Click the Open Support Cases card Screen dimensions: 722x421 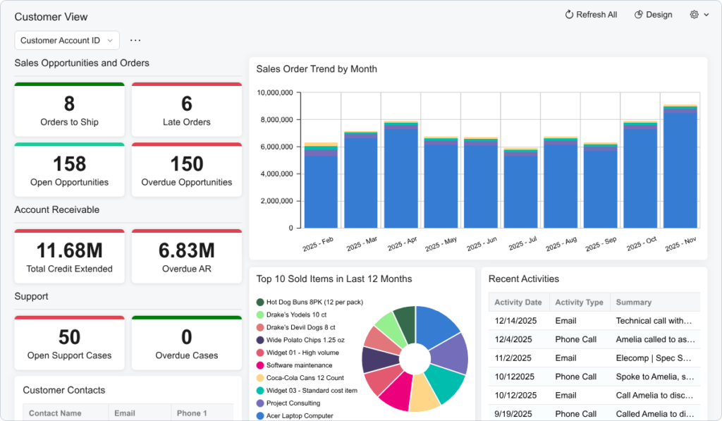click(x=69, y=343)
